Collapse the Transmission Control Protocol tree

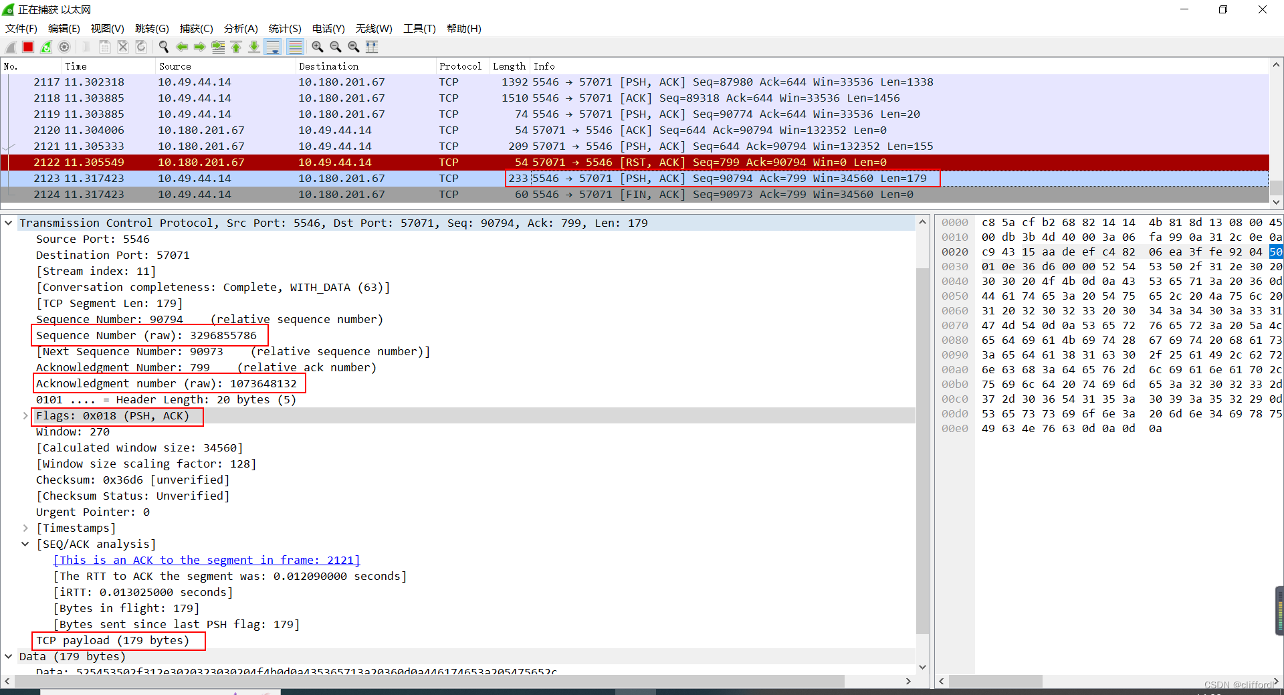9,223
